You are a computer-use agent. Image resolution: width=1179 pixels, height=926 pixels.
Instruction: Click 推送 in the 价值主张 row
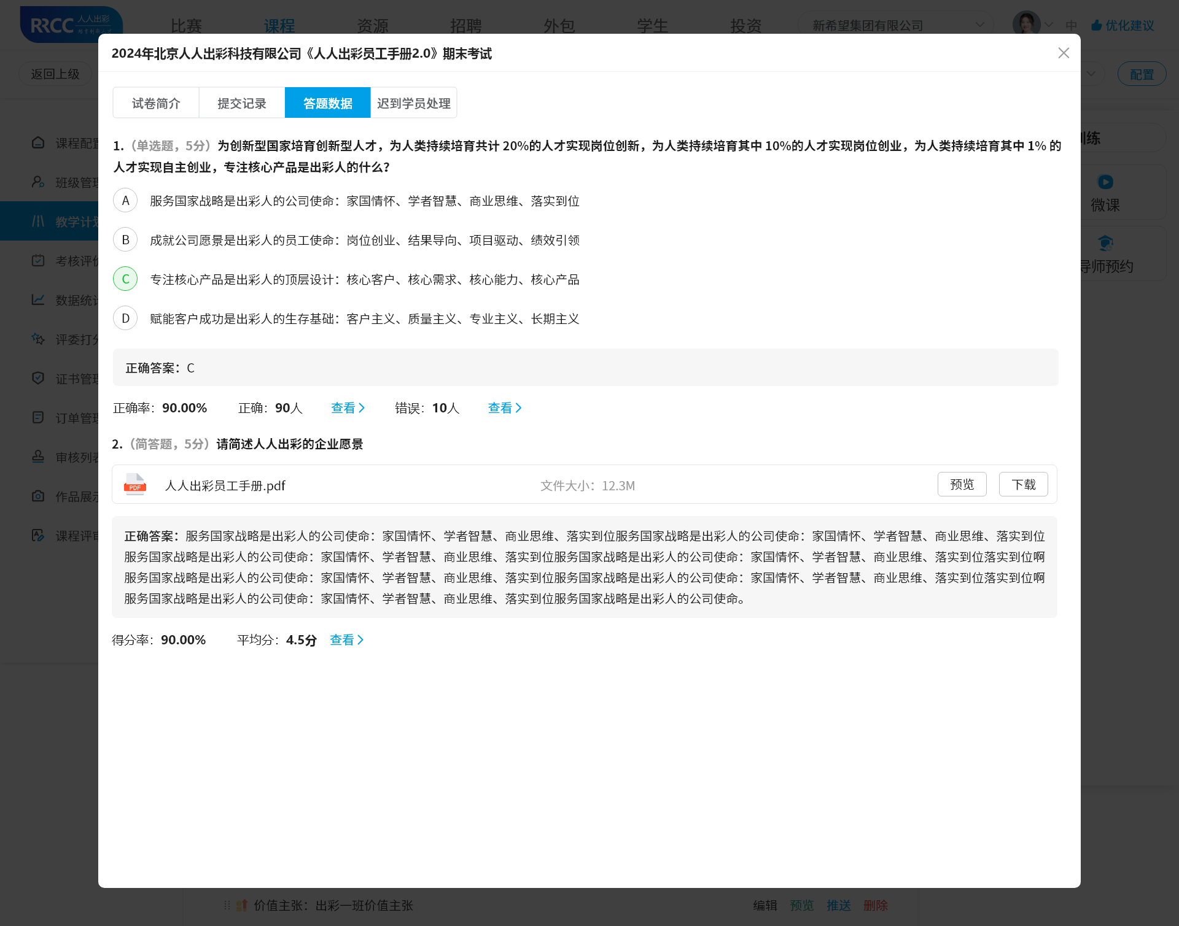point(839,905)
